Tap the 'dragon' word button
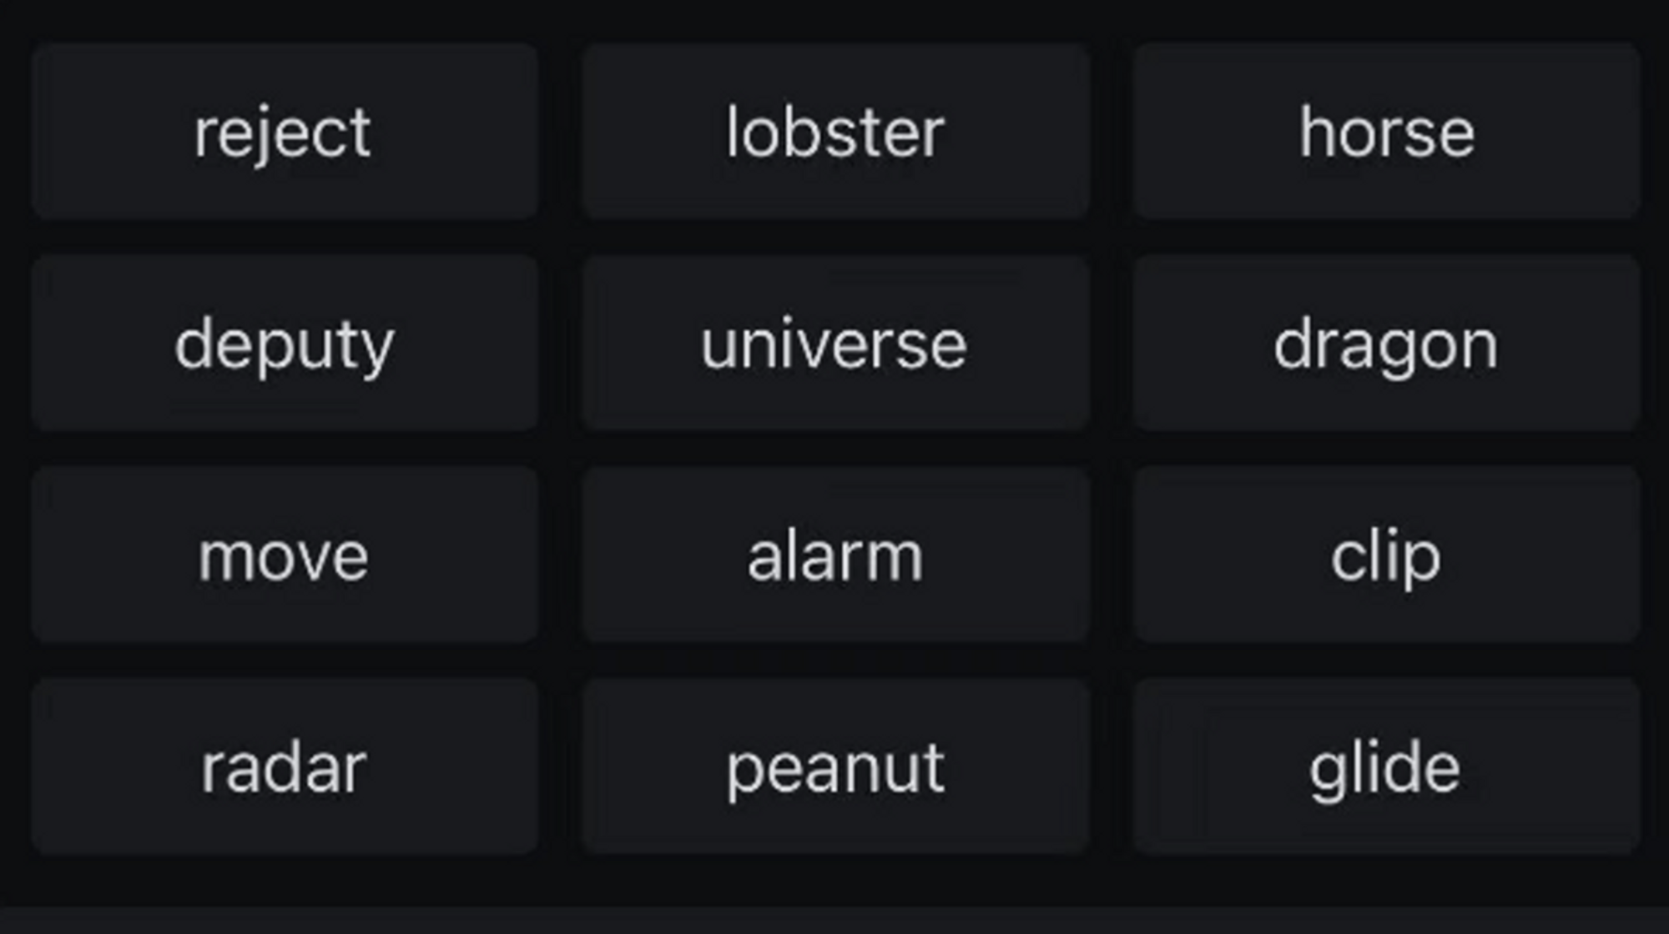This screenshot has width=1669, height=934. [x=1386, y=344]
